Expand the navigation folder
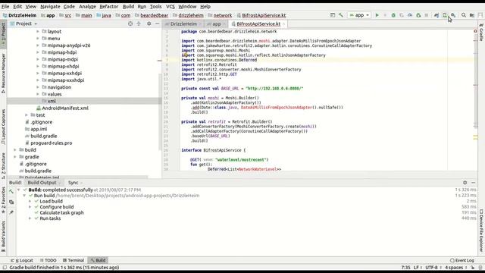485x273 pixels. click(38, 87)
